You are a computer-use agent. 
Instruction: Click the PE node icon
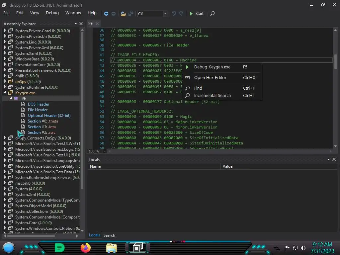[x=16, y=98]
